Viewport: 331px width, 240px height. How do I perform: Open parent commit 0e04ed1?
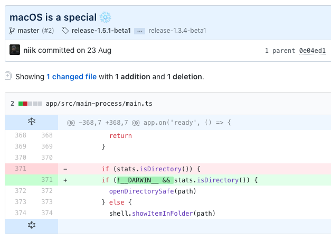313,51
